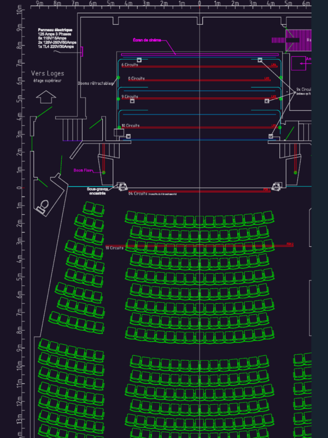This screenshot has width=328, height=438.
Task: Click the bottom-right circuit box with checkmark on stage
Action: click(x=271, y=136)
